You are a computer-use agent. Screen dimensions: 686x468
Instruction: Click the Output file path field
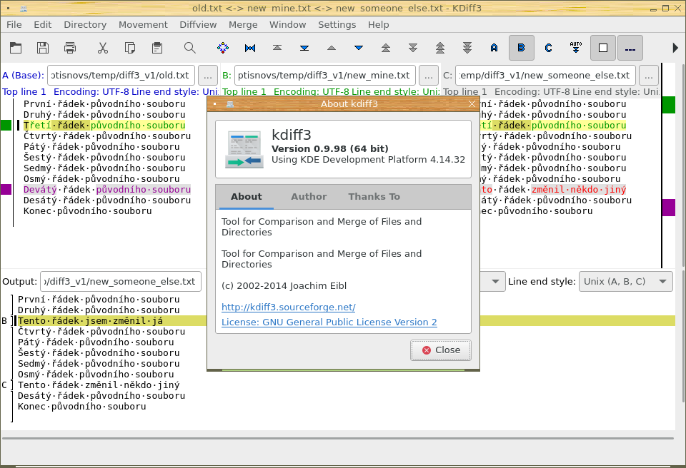pyautogui.click(x=121, y=281)
